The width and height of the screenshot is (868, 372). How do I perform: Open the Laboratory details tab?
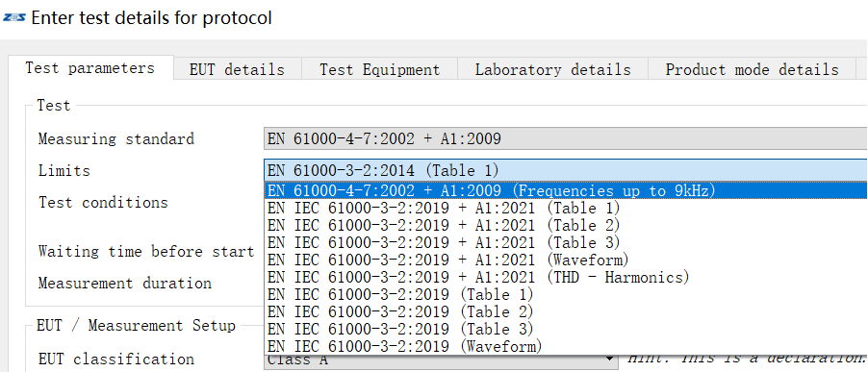click(x=552, y=70)
